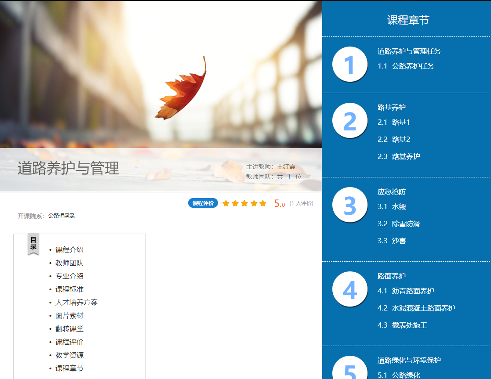Click the chapter 5 number circle
Screen dimensions: 491x379
[x=350, y=368]
